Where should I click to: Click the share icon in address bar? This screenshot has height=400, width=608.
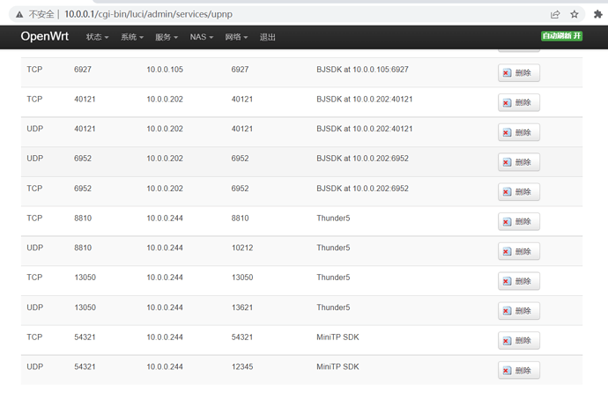(x=555, y=14)
